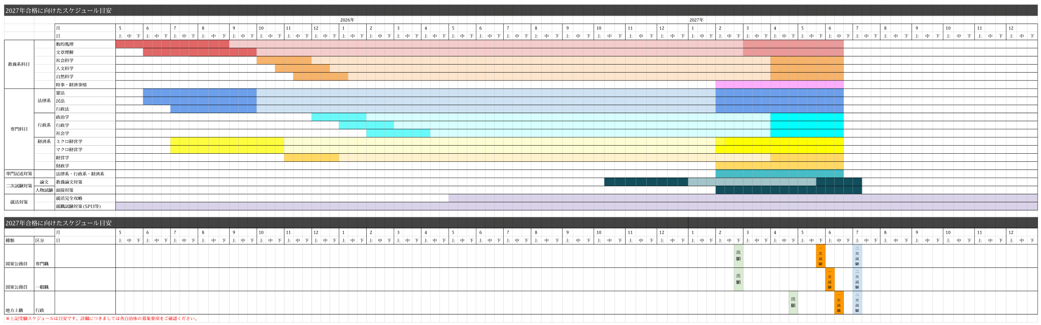Select the 2026年 year header
This screenshot has width=1041, height=325.
(347, 20)
